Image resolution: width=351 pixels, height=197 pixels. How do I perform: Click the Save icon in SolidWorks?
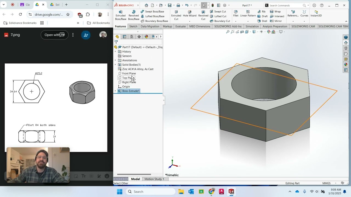click(169, 5)
